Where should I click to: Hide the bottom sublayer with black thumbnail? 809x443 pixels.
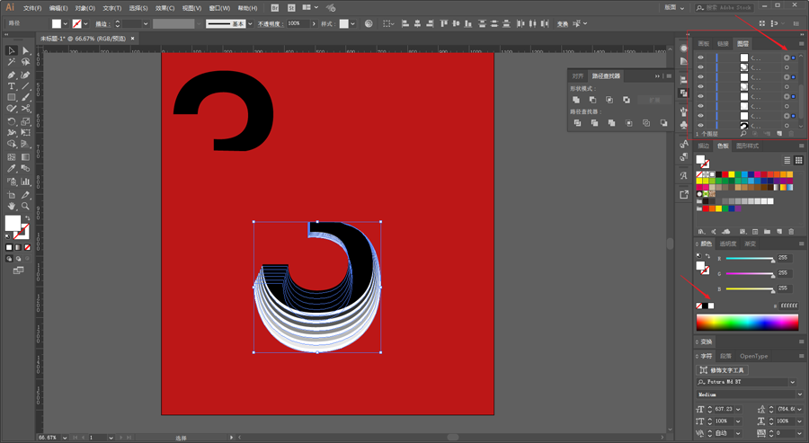coord(700,125)
